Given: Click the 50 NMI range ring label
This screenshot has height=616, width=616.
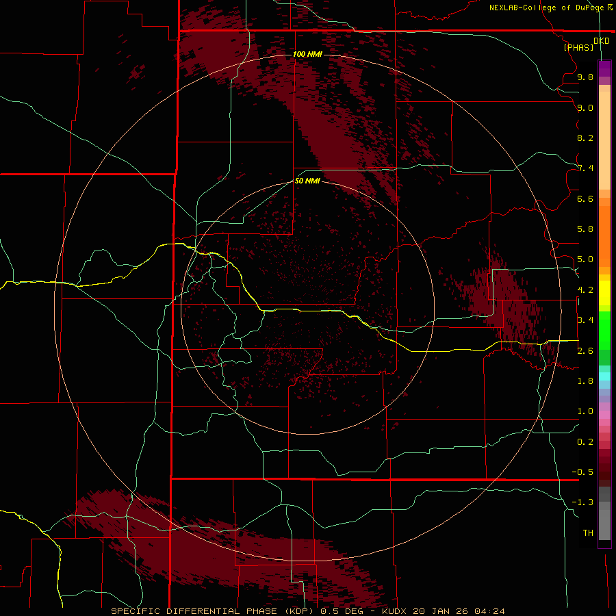Looking at the screenshot, I should tap(307, 181).
